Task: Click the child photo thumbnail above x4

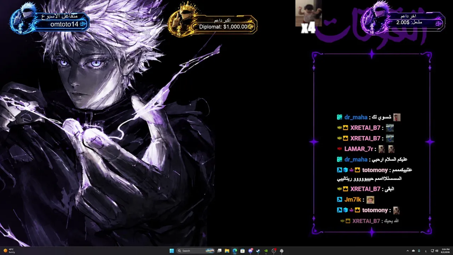Action: 309,13
